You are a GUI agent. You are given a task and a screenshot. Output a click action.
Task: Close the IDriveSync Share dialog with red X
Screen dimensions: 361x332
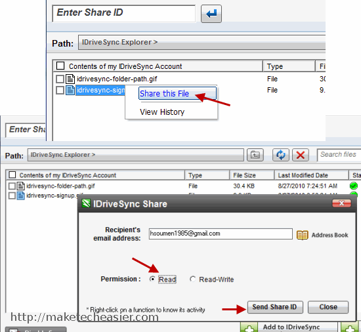click(x=341, y=203)
